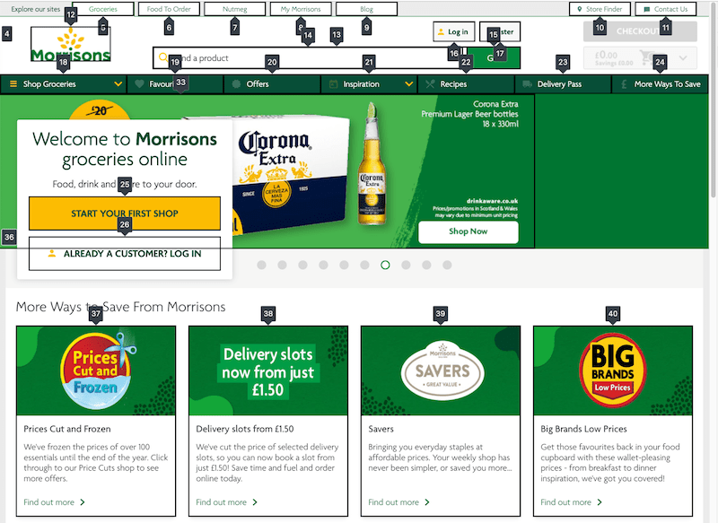The image size is (718, 523).
Task: Click the pound sign icon
Action: 624,84
